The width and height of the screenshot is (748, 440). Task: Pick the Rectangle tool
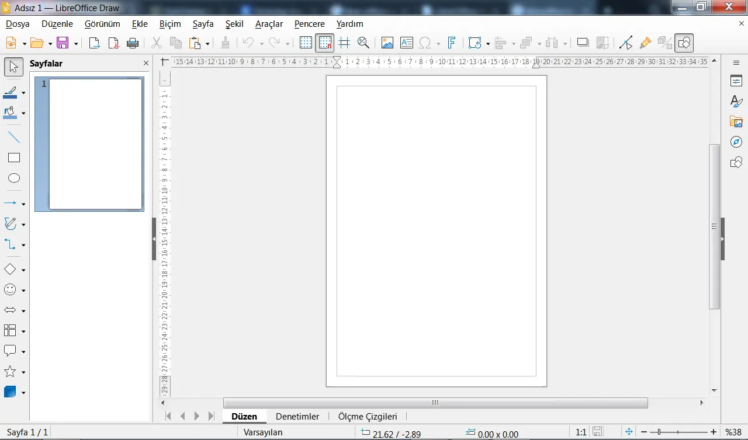pyautogui.click(x=14, y=158)
